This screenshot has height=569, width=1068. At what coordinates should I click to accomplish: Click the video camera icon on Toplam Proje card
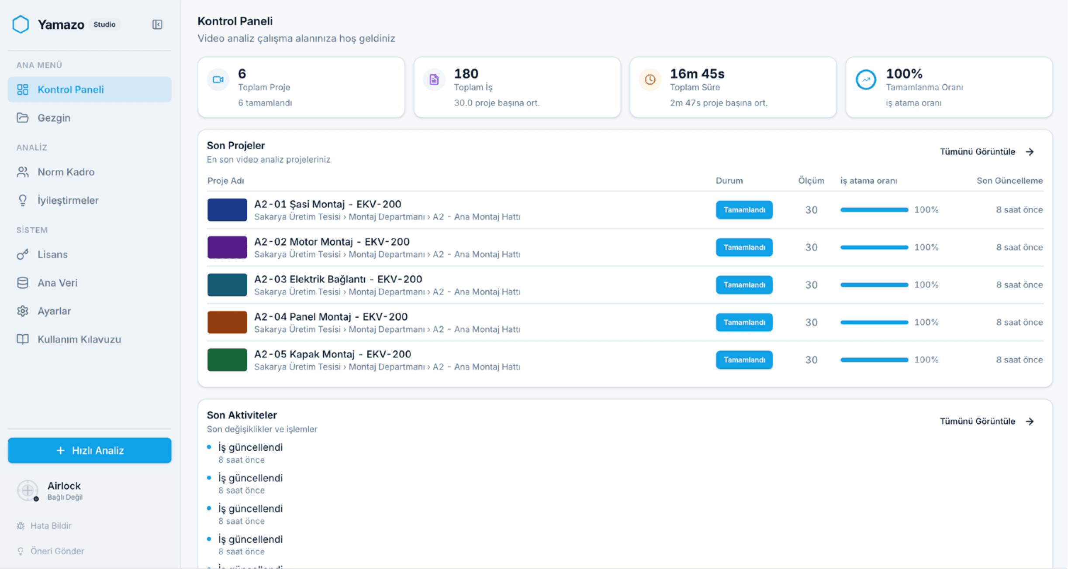tap(218, 80)
